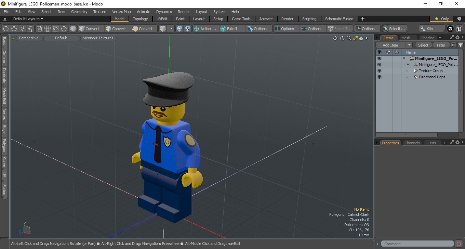Click the pie circle tool icon
Image resolution: width=465 pixels, height=249 pixels.
click(64, 29)
